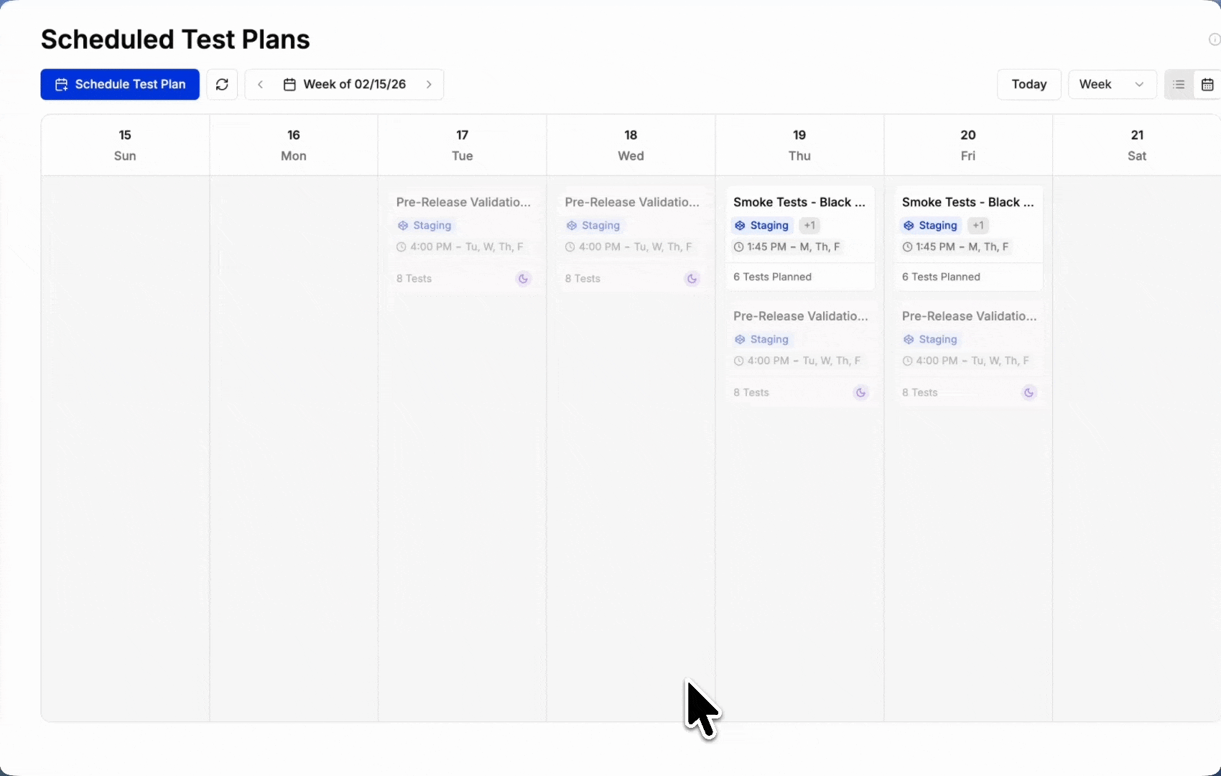Viewport: 1221px width, 776px height.
Task: Expand the +1 badge on Friday's Smoke Tests
Action: coord(978,225)
